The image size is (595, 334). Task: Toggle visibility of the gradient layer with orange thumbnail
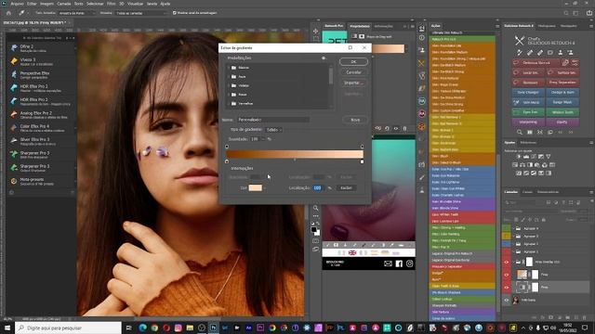tap(507, 275)
